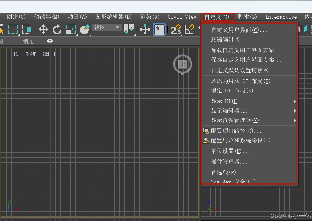Open 配置用户和系统路径(C)...
The image size is (312, 221).
(249, 141)
